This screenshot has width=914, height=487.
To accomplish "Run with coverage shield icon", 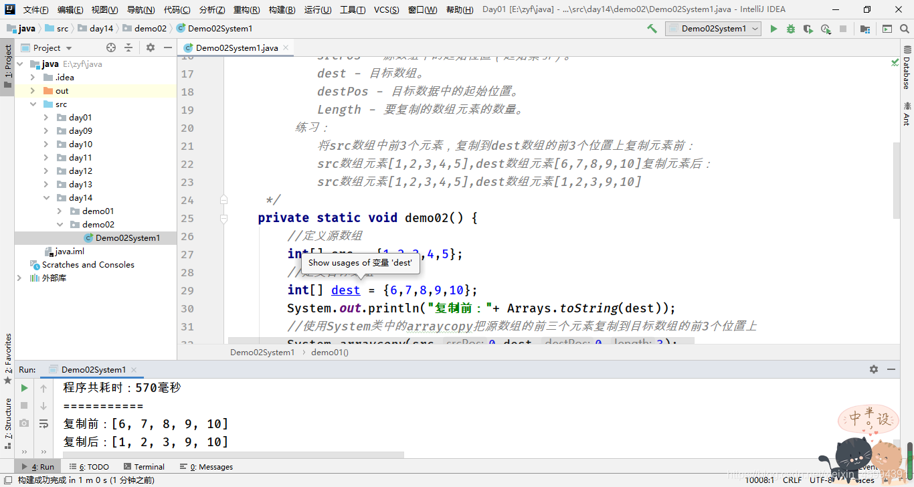I will 808,29.
